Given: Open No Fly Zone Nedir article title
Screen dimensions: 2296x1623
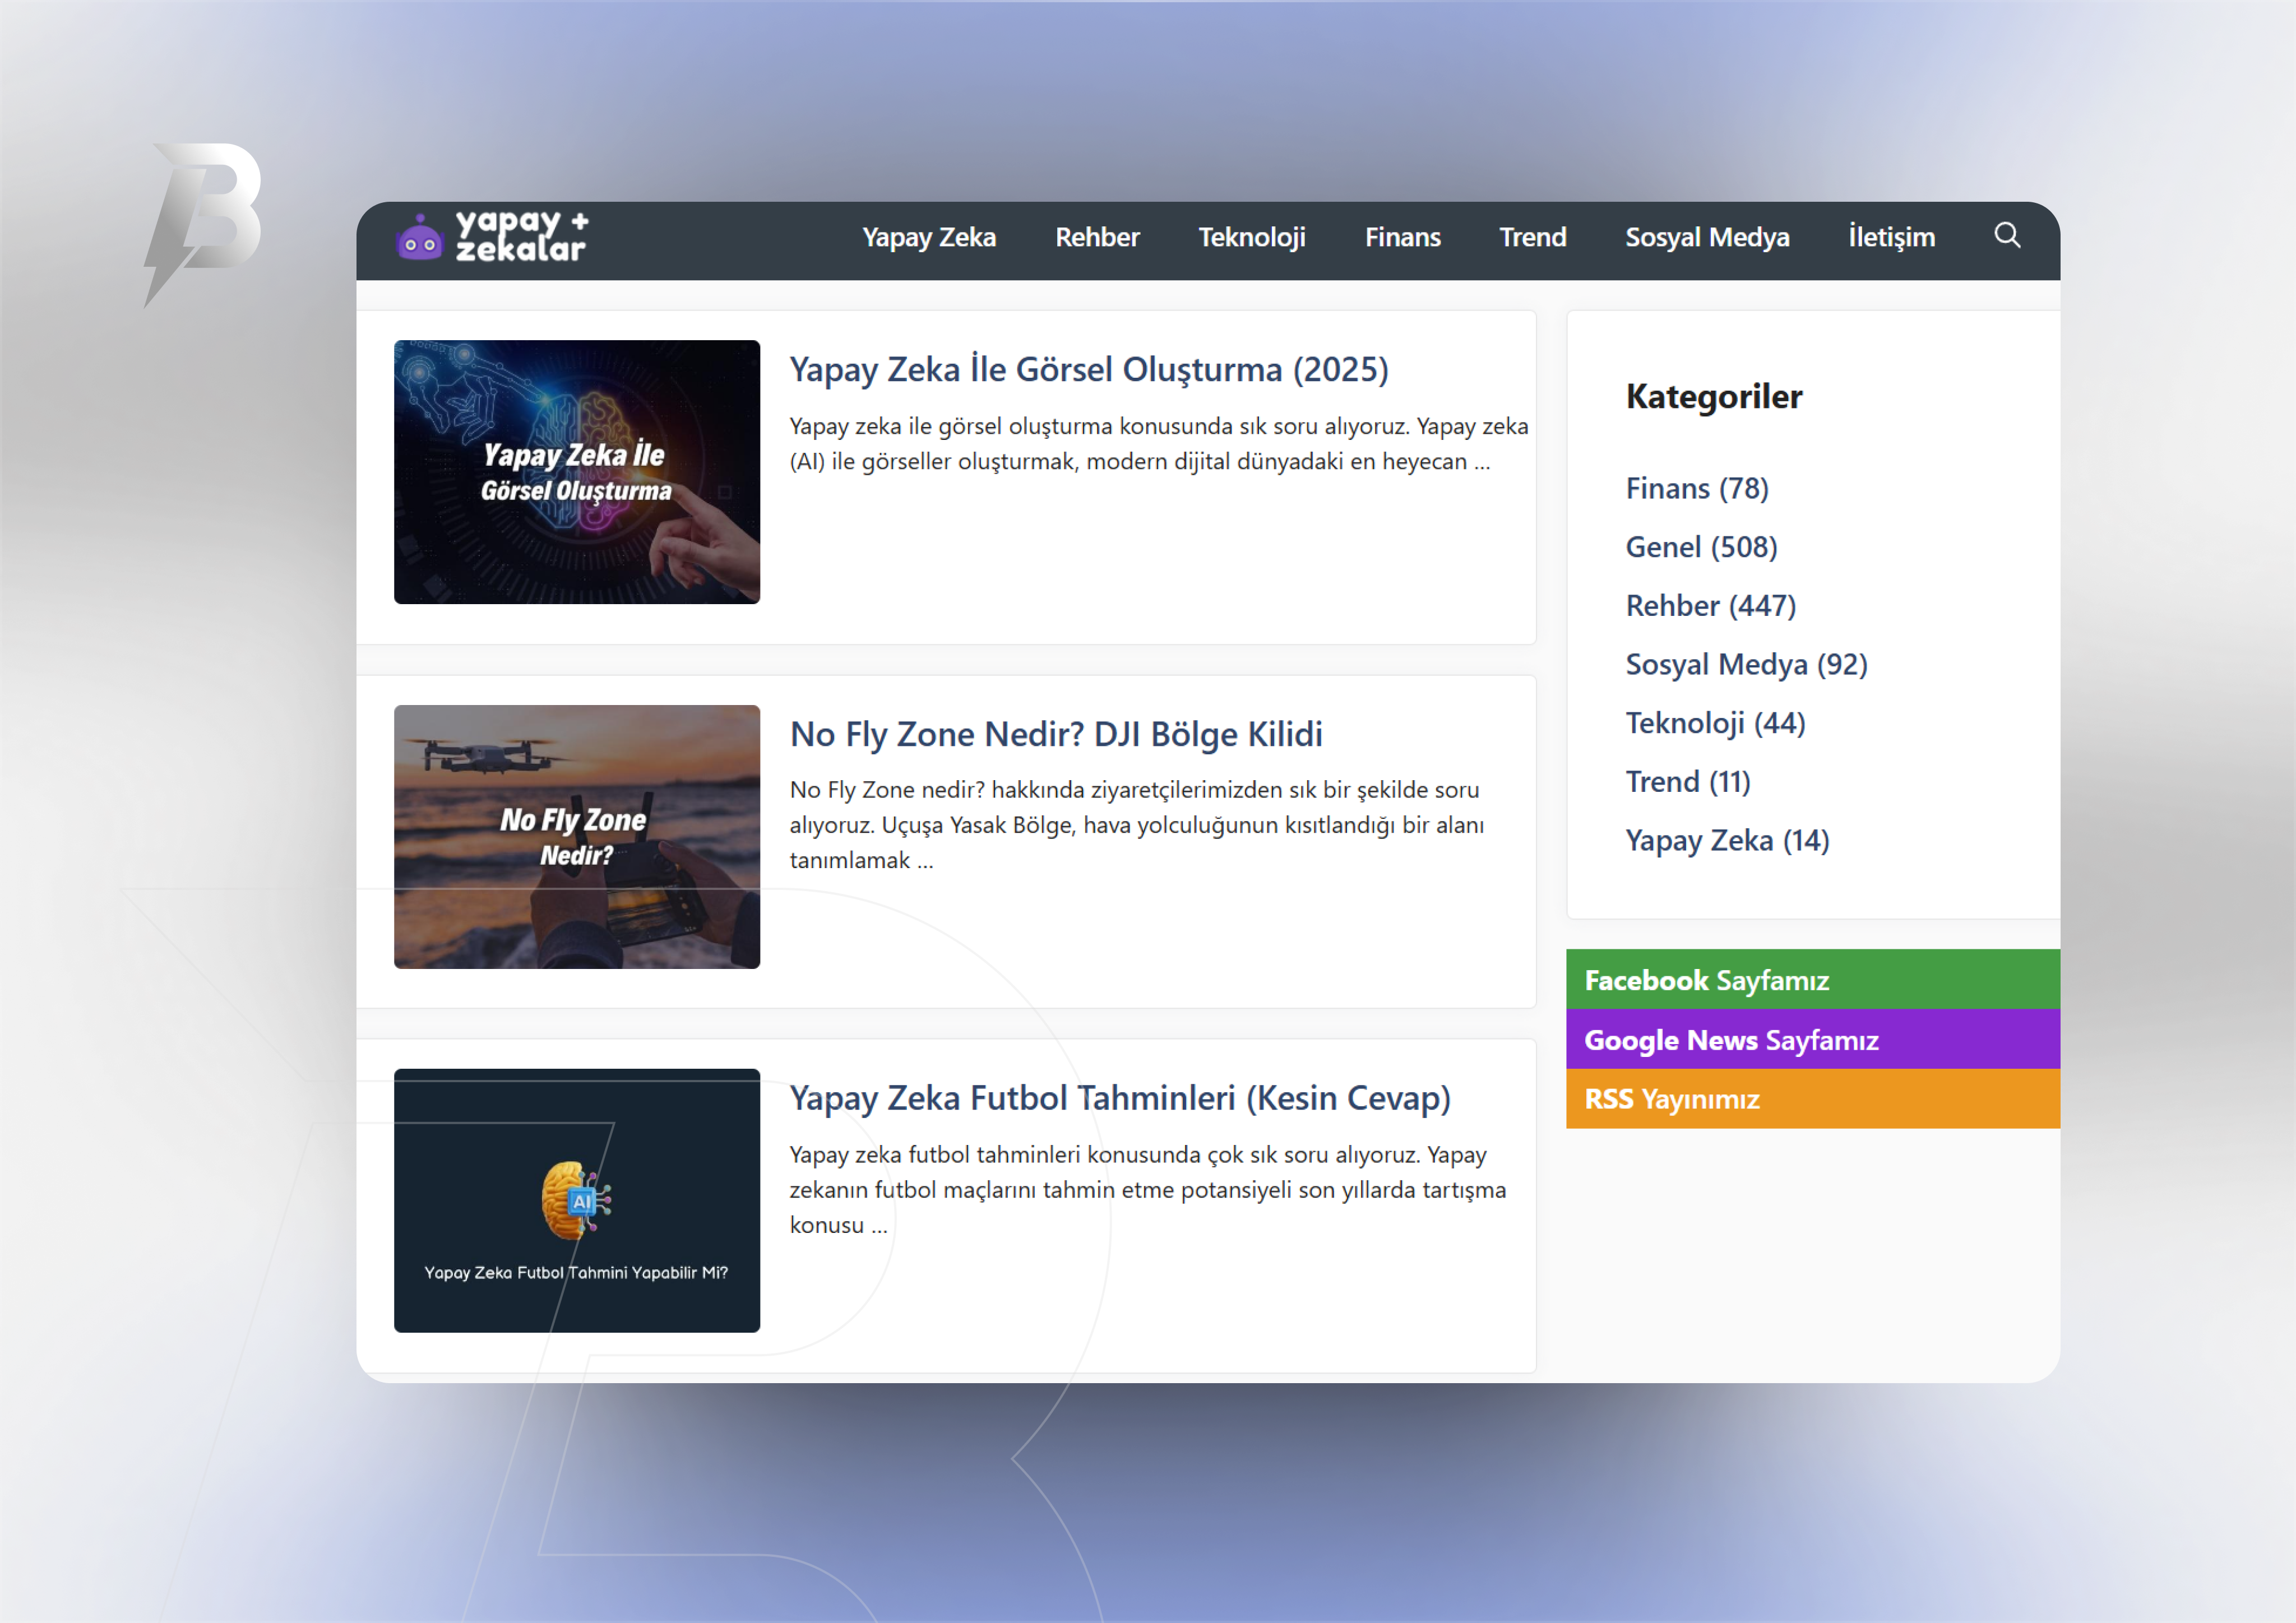Looking at the screenshot, I should pos(1055,735).
